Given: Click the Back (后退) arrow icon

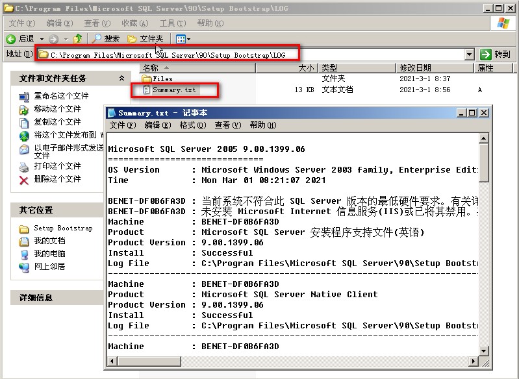Looking at the screenshot, I should point(11,39).
